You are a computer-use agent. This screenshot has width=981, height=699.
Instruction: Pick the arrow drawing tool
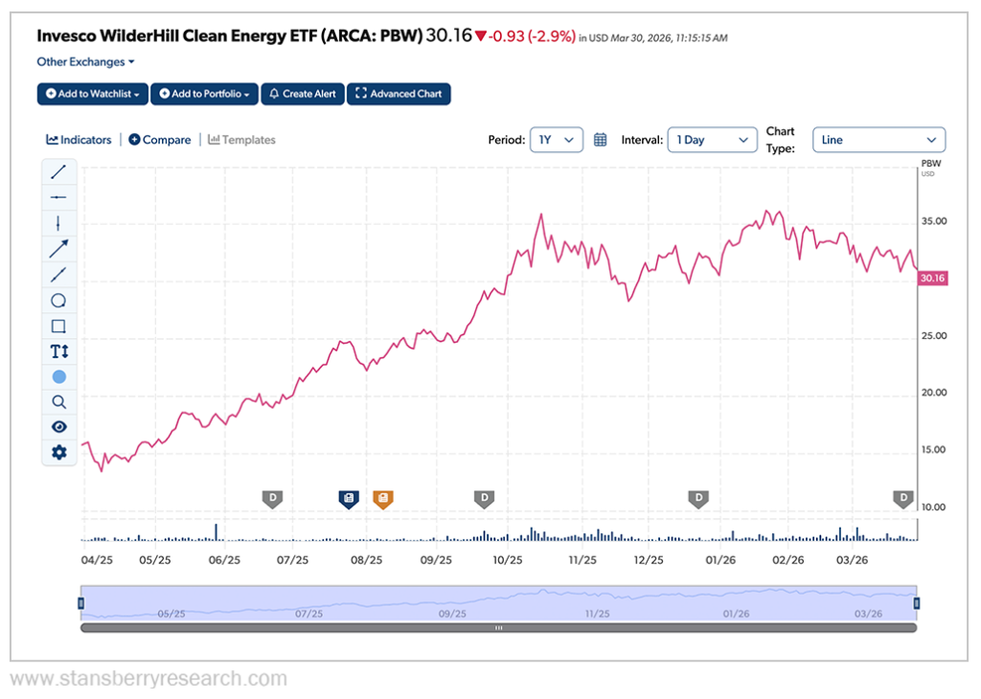pyautogui.click(x=59, y=249)
